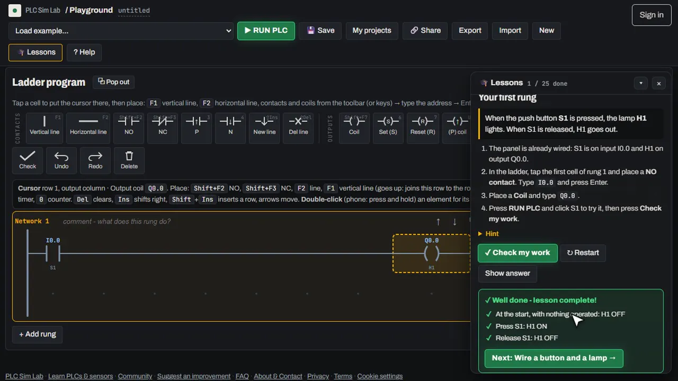This screenshot has width=678, height=381.
Task: Open the Community footer link
Action: pos(135,376)
